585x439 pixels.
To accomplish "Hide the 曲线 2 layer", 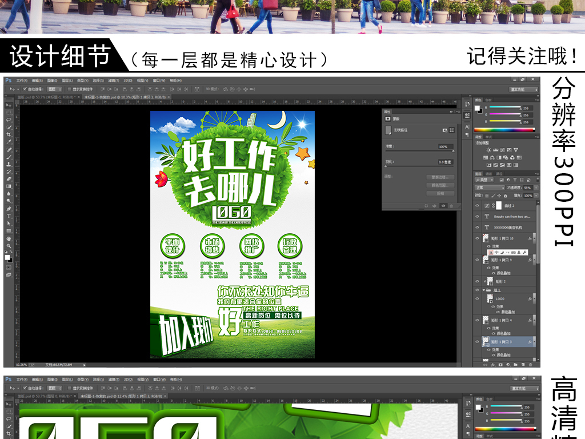I will 477,206.
